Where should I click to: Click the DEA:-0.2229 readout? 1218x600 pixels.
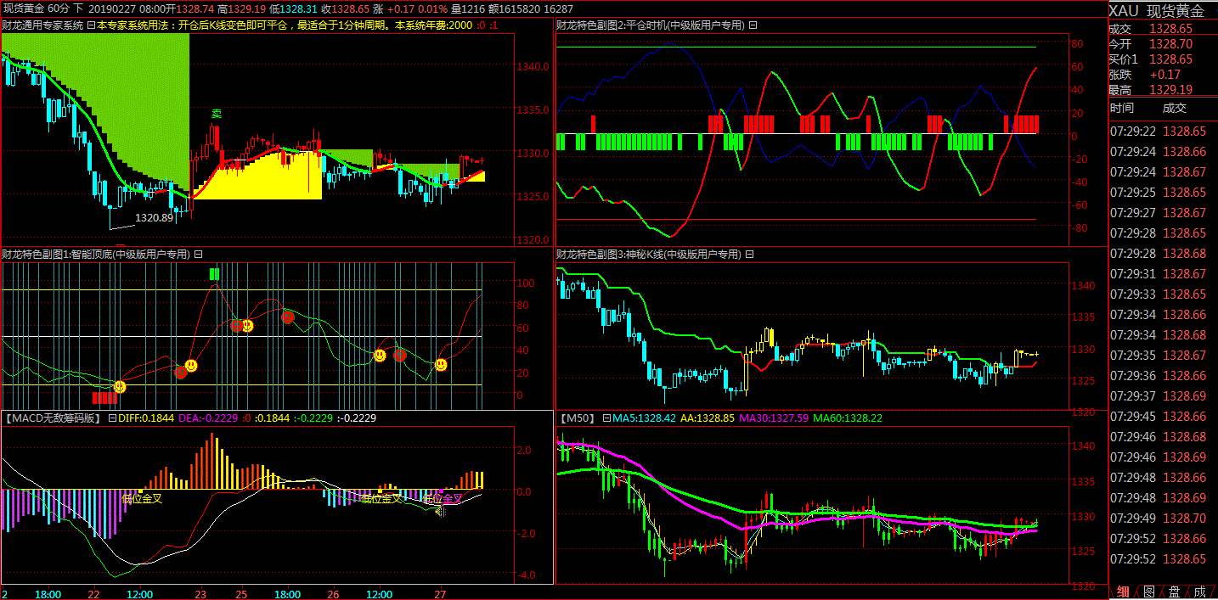click(x=208, y=418)
